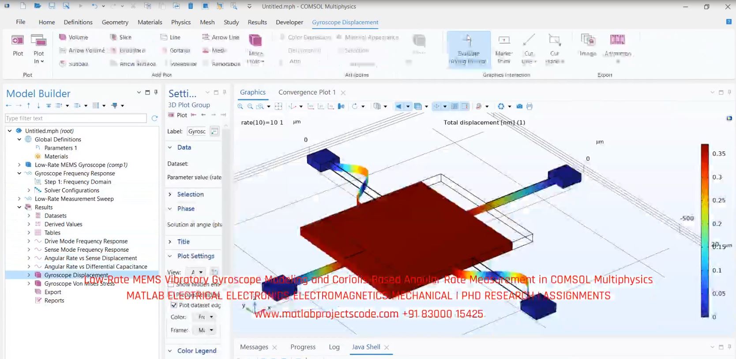Zoom in on the Graphics view
The width and height of the screenshot is (736, 359).
(240, 106)
